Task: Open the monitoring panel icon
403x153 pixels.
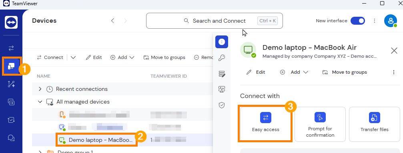Action: [222, 89]
